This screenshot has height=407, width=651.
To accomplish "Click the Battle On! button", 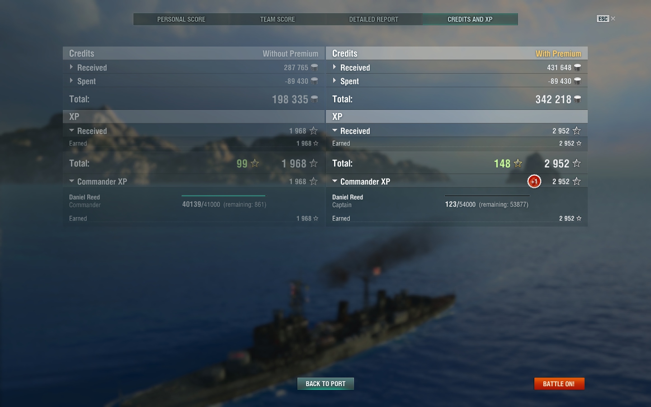I will 559,383.
